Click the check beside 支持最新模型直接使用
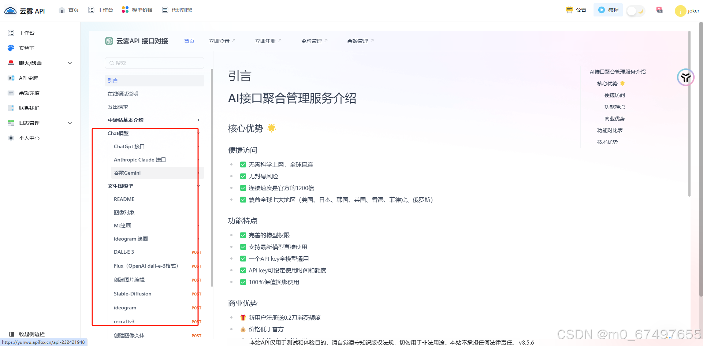The height and width of the screenshot is (346, 703). [243, 247]
